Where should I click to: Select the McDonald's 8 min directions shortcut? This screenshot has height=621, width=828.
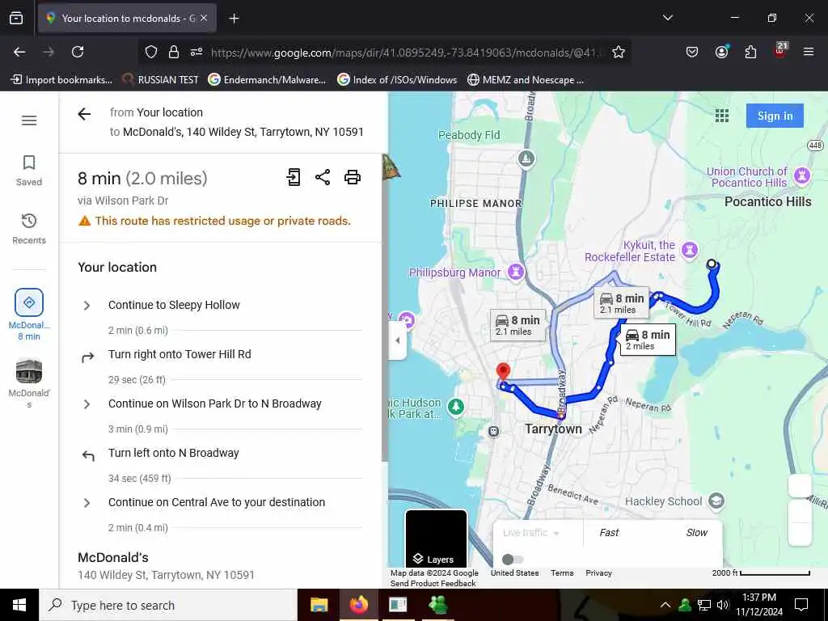click(x=29, y=315)
